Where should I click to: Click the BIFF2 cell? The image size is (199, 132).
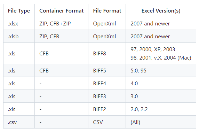(x=107, y=109)
